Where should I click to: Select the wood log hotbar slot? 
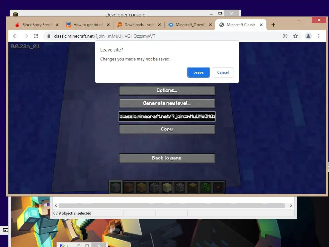[x=193, y=187]
